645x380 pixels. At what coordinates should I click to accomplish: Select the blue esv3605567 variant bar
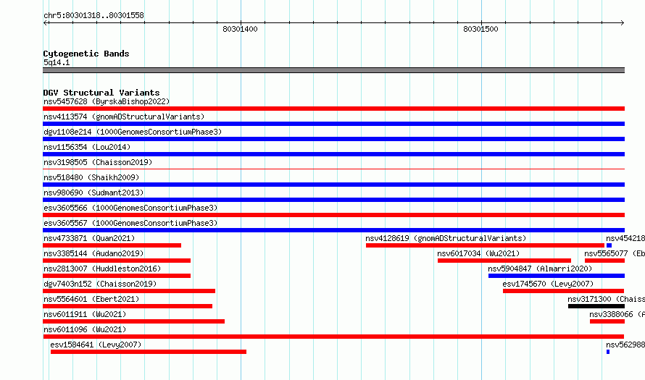click(333, 230)
